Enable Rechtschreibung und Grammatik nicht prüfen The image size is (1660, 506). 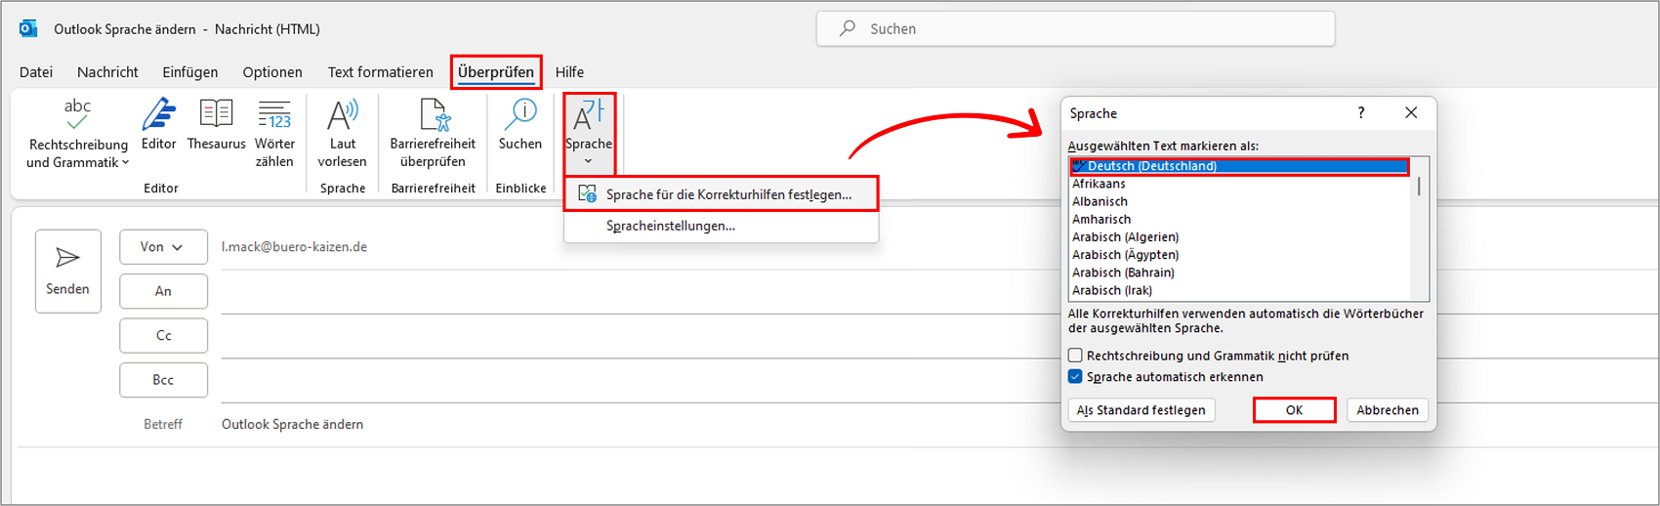[1075, 356]
